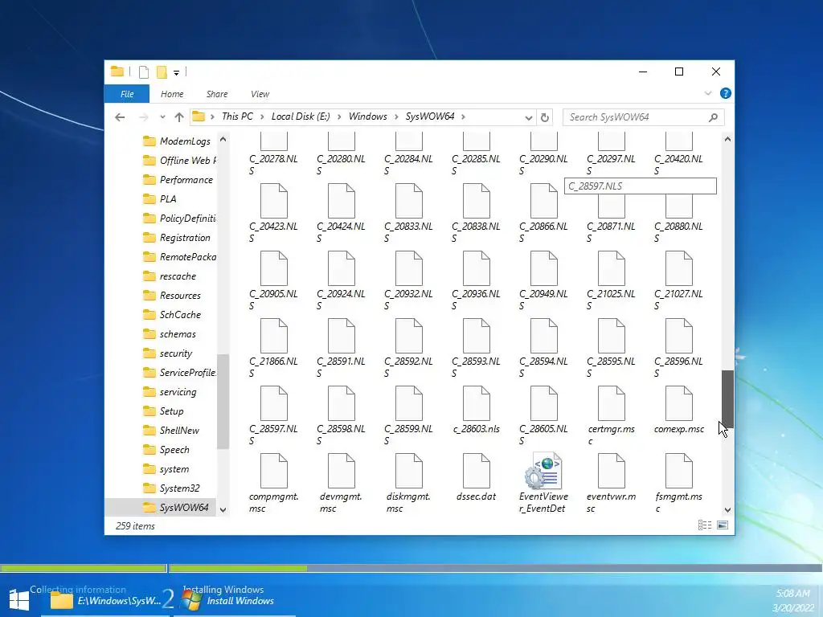Screen dimensions: 823x617
Task: Select the C_20924.NLS file
Action: click(x=341, y=280)
